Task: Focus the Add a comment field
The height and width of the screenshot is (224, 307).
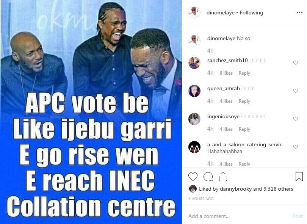Action: pyautogui.click(x=239, y=216)
